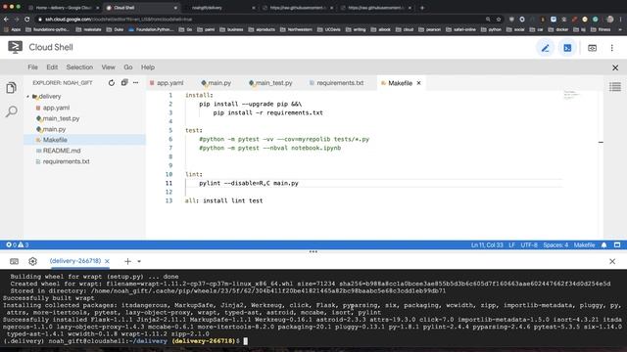
Task: Open dropdown arrow next to new terminal
Action: click(139, 262)
